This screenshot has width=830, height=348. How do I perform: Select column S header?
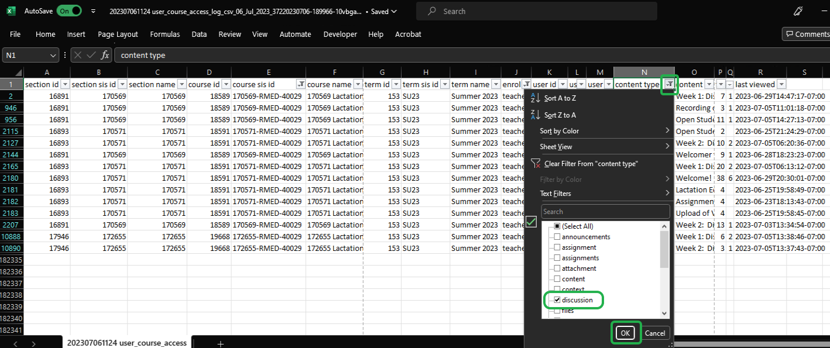[x=805, y=72]
